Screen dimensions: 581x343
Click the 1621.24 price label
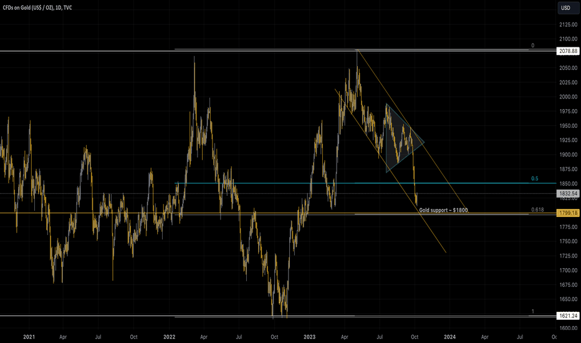click(x=568, y=316)
